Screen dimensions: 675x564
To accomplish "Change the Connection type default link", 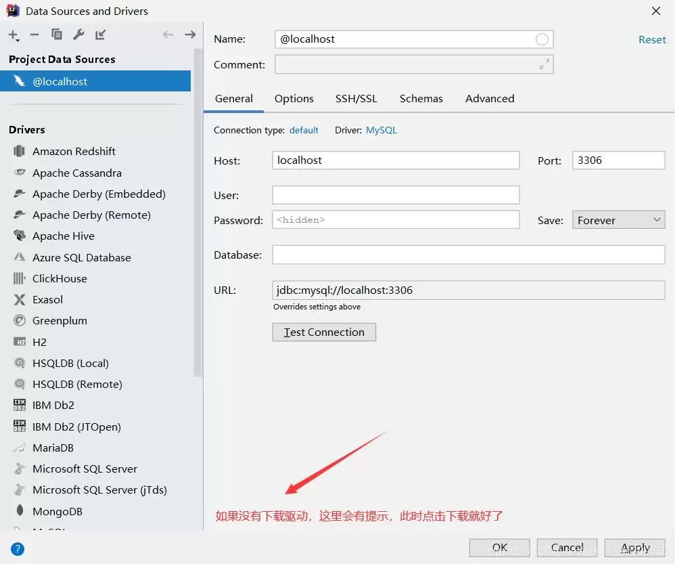I will [x=304, y=130].
